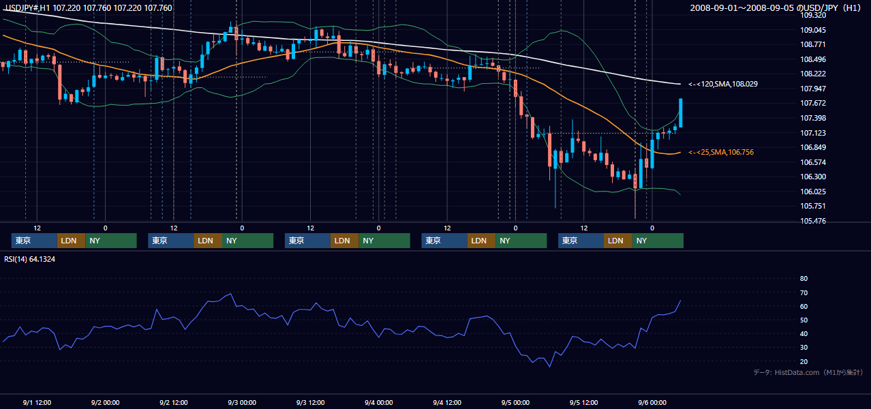Select the RSI(14) 64.1324 indicator label
Image resolution: width=871 pixels, height=409 pixels.
pos(30,259)
